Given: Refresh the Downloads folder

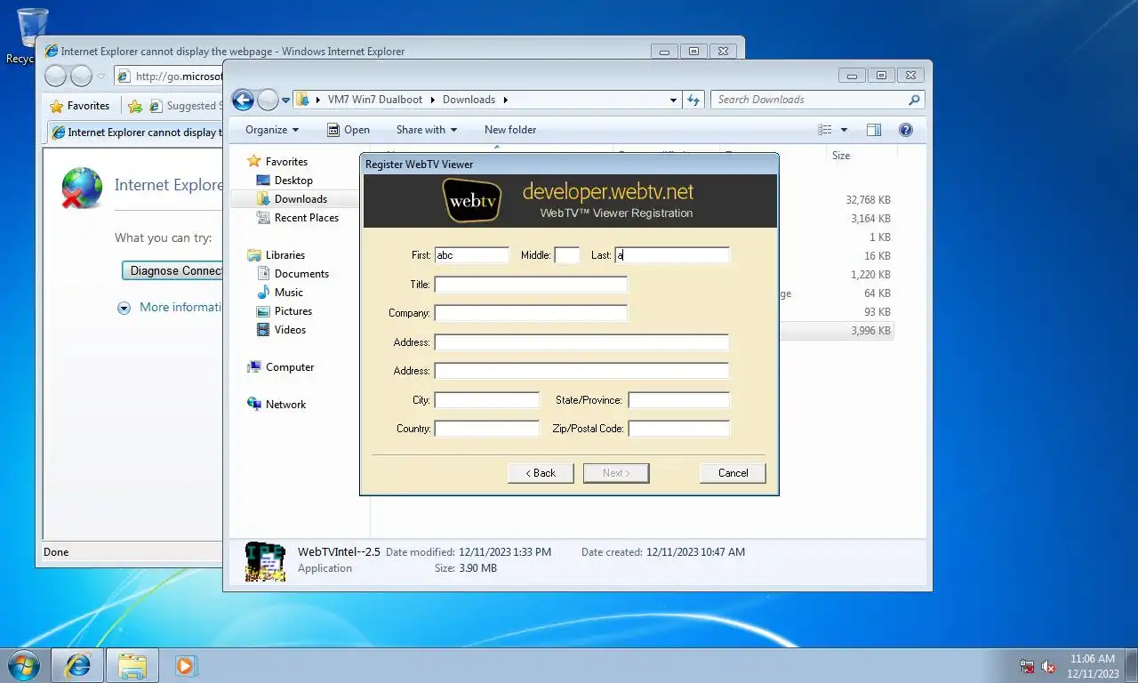Looking at the screenshot, I should point(693,100).
